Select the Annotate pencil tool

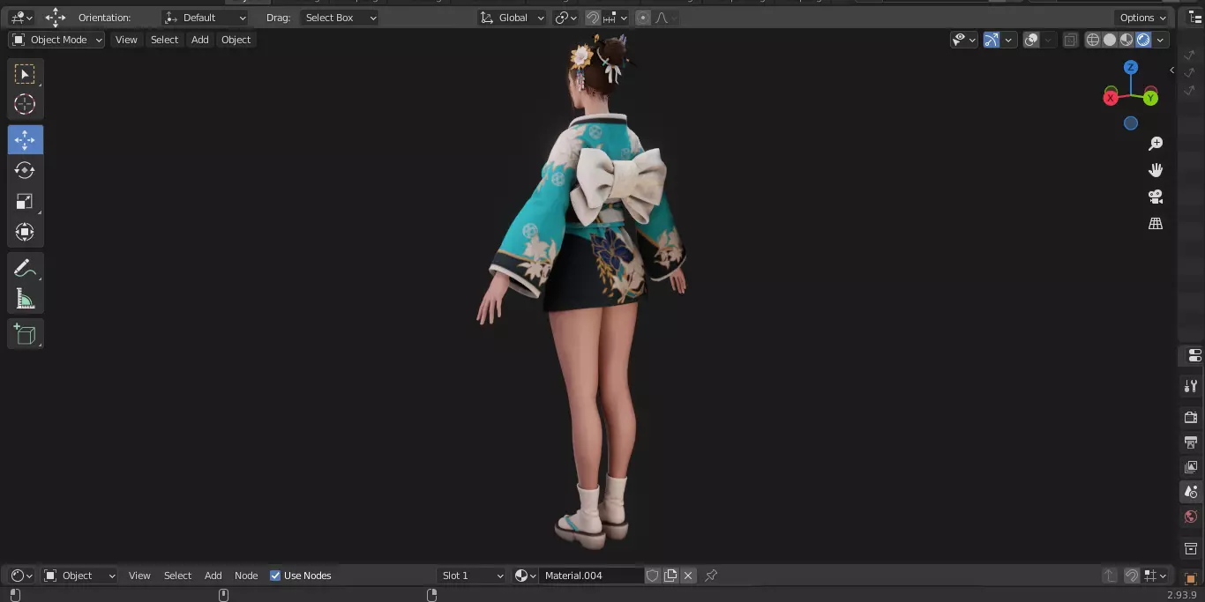25,269
